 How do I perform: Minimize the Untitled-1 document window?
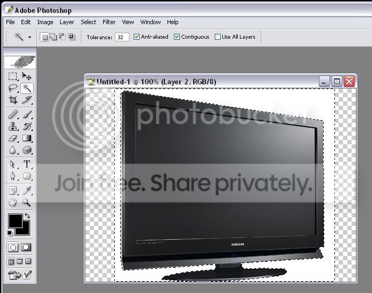point(324,82)
